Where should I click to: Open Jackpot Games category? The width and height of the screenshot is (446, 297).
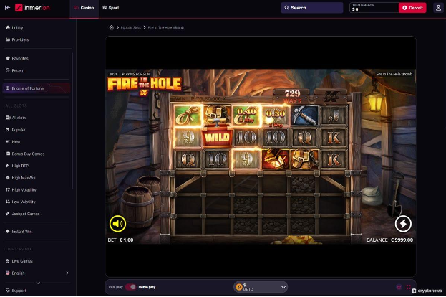click(x=22, y=214)
